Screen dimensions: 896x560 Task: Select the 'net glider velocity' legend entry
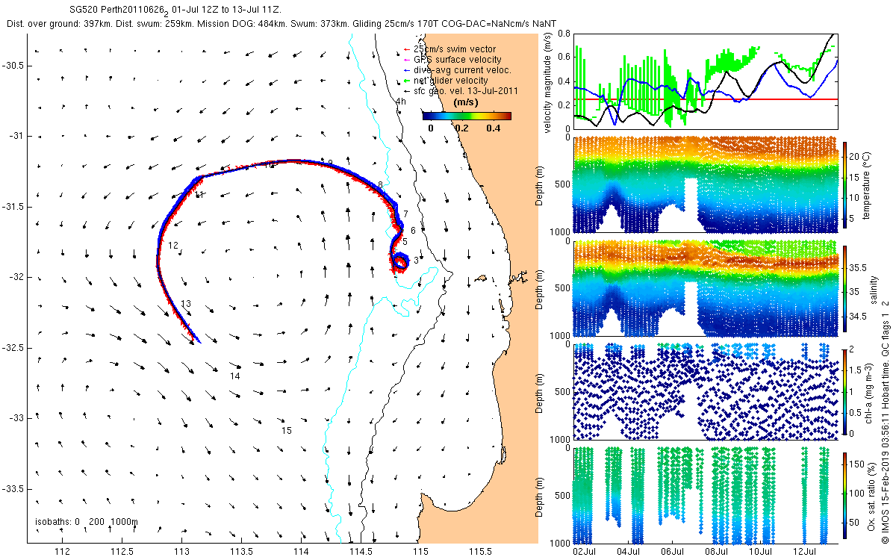[x=446, y=80]
